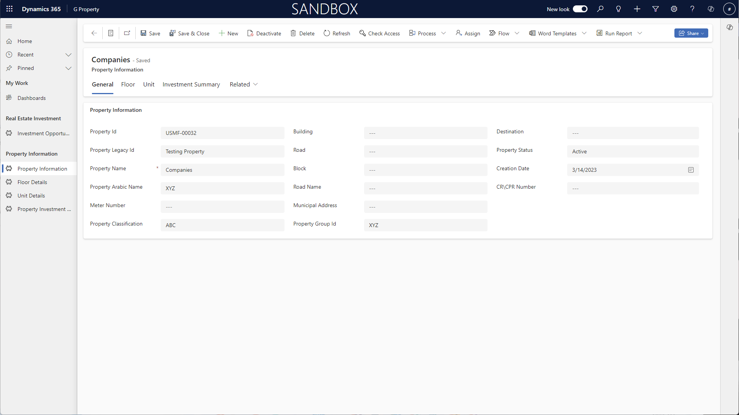Viewport: 739px width, 415px height.
Task: Click the Meter Number input field
Action: (x=222, y=207)
